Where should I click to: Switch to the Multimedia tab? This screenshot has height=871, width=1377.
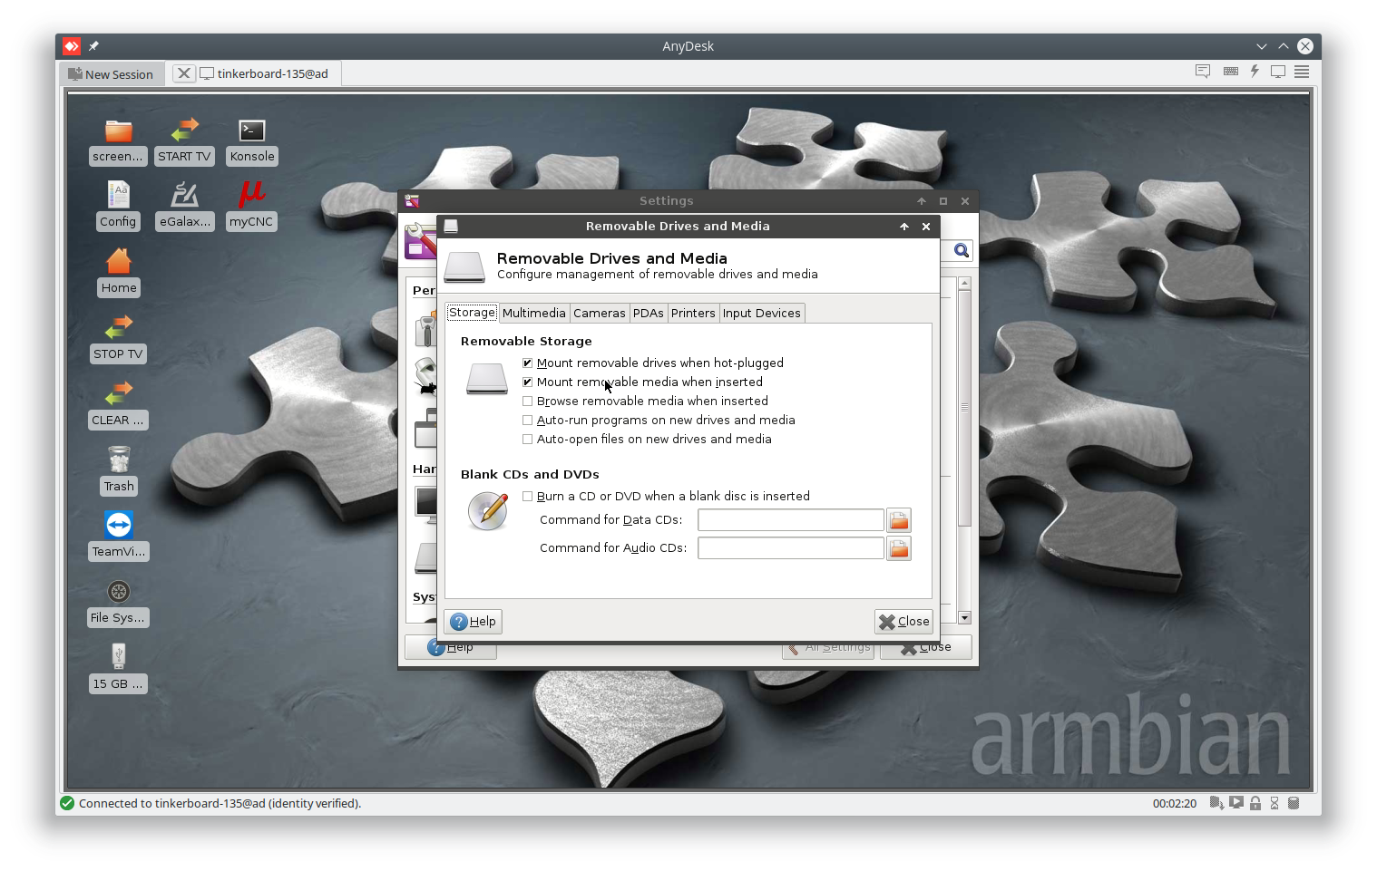coord(533,314)
